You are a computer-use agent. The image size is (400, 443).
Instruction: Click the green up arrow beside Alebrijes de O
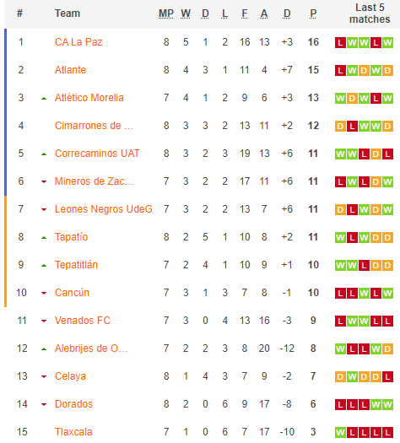(x=44, y=349)
